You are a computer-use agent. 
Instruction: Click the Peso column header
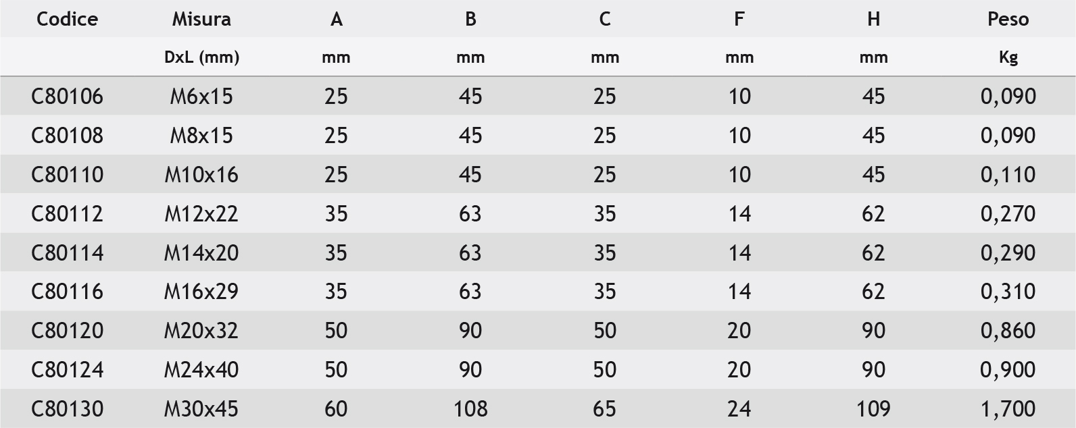pos(1008,19)
